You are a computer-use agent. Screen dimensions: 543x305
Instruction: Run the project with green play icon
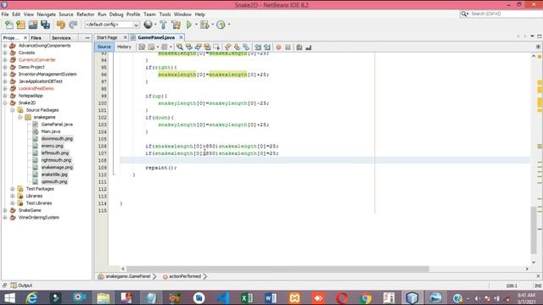coord(189,25)
